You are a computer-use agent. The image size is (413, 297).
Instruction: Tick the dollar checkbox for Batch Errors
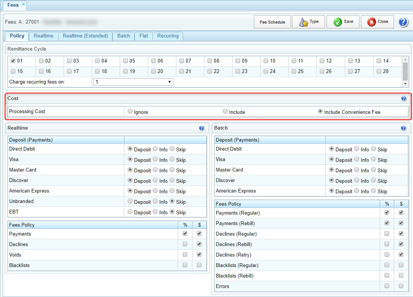(401, 286)
